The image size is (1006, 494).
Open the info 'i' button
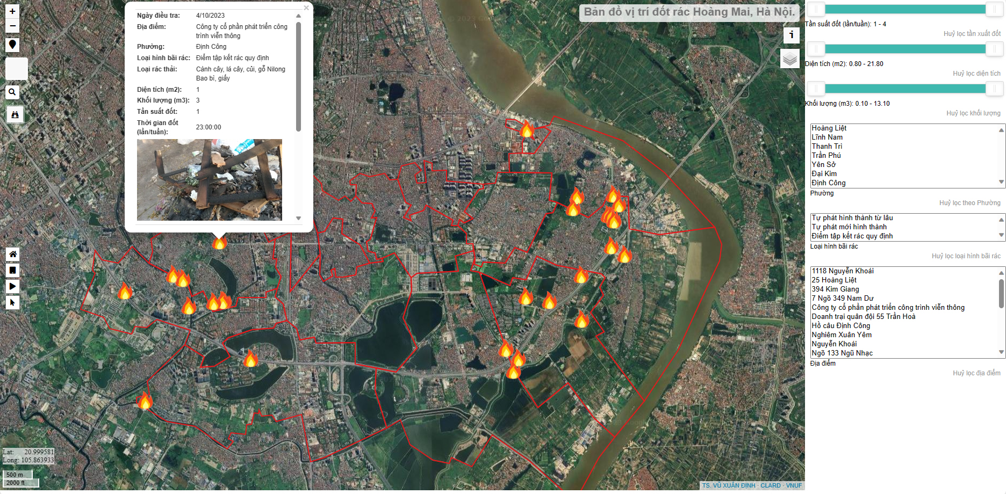pos(791,35)
